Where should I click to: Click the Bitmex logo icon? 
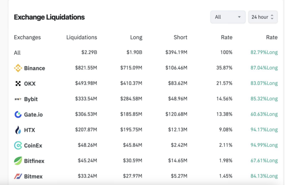pos(18,176)
